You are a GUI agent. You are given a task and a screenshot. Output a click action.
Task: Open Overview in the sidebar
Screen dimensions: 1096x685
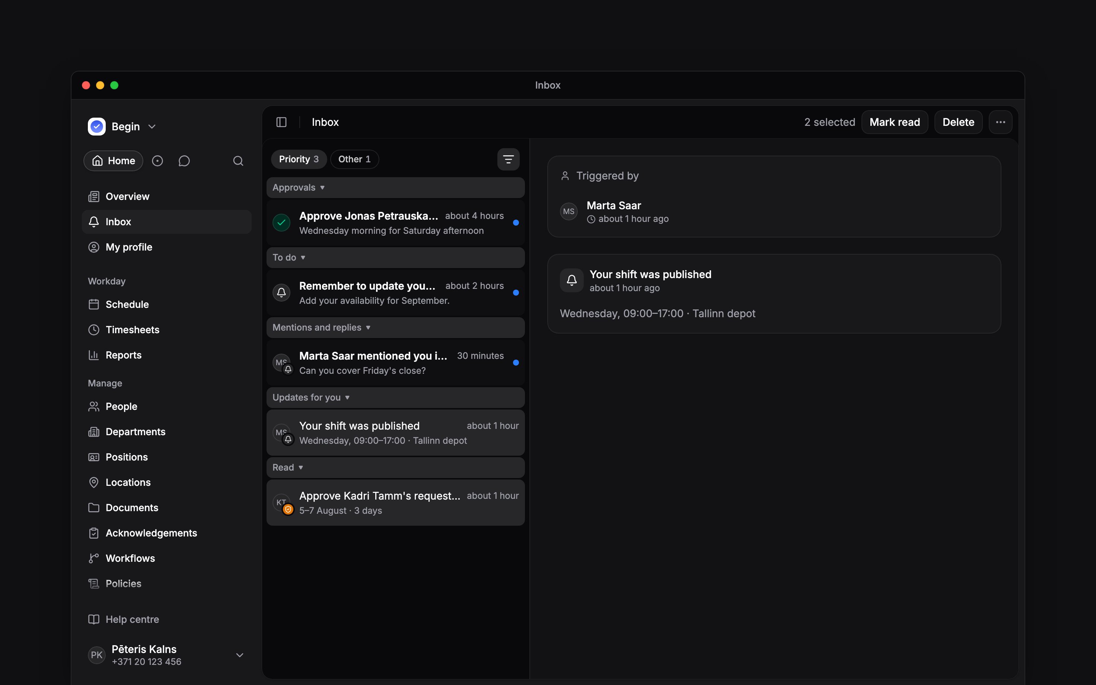pyautogui.click(x=167, y=197)
